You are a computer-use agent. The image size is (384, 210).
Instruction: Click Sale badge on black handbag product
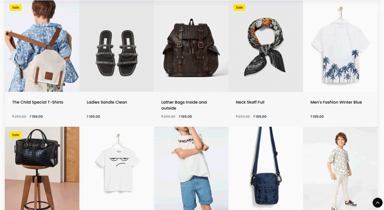[x=15, y=135]
